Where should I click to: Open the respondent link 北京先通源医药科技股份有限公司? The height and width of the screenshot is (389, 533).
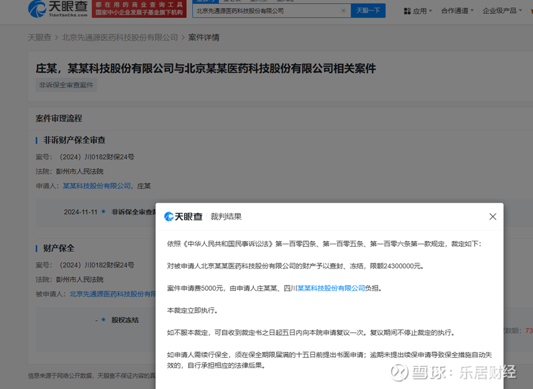pos(113,294)
